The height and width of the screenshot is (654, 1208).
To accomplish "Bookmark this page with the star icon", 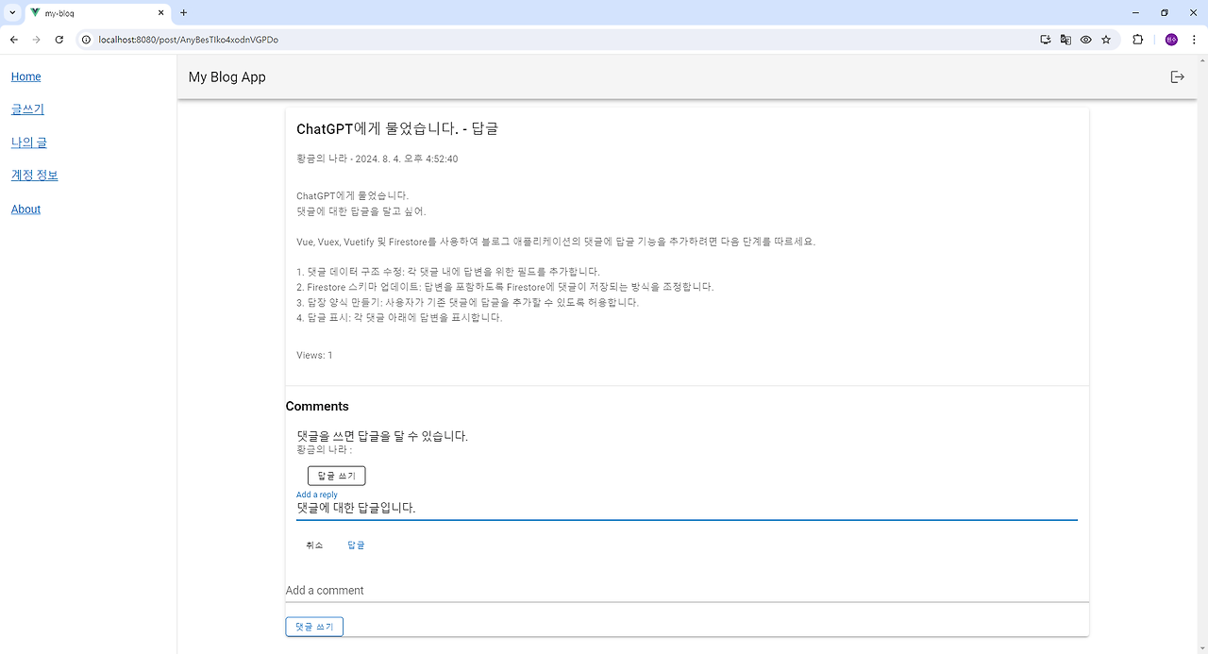I will [x=1106, y=40].
